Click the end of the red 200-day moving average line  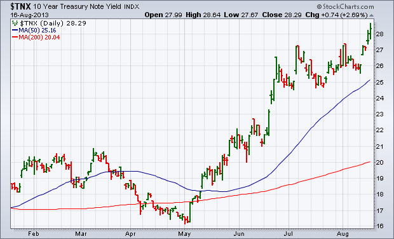tap(370, 162)
